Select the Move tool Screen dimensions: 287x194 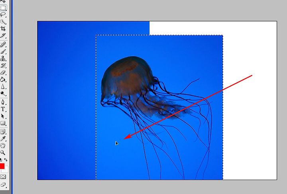(x=3, y=2)
